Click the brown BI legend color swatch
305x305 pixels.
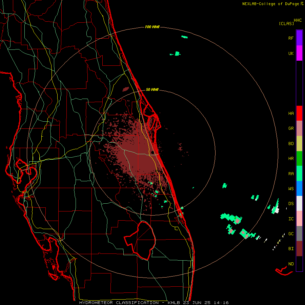point(299,249)
